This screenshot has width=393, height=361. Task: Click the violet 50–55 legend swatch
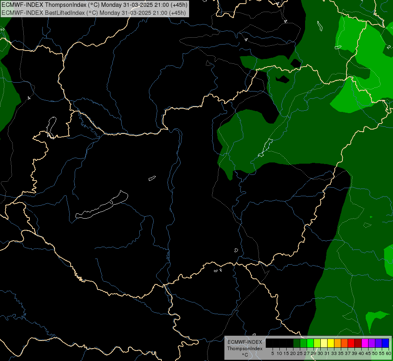click(x=379, y=343)
